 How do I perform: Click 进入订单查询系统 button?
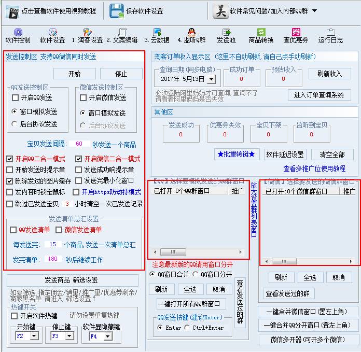click(x=319, y=95)
